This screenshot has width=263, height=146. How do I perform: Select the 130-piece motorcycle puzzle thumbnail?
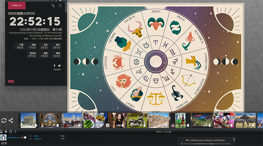[137, 121]
